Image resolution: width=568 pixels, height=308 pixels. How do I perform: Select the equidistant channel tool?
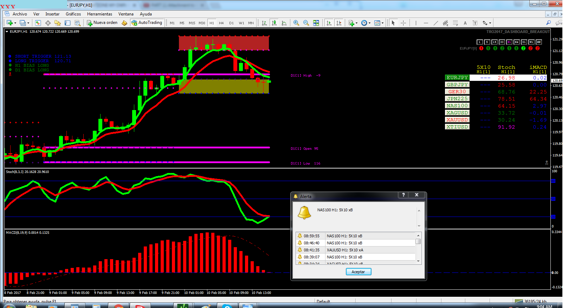445,23
